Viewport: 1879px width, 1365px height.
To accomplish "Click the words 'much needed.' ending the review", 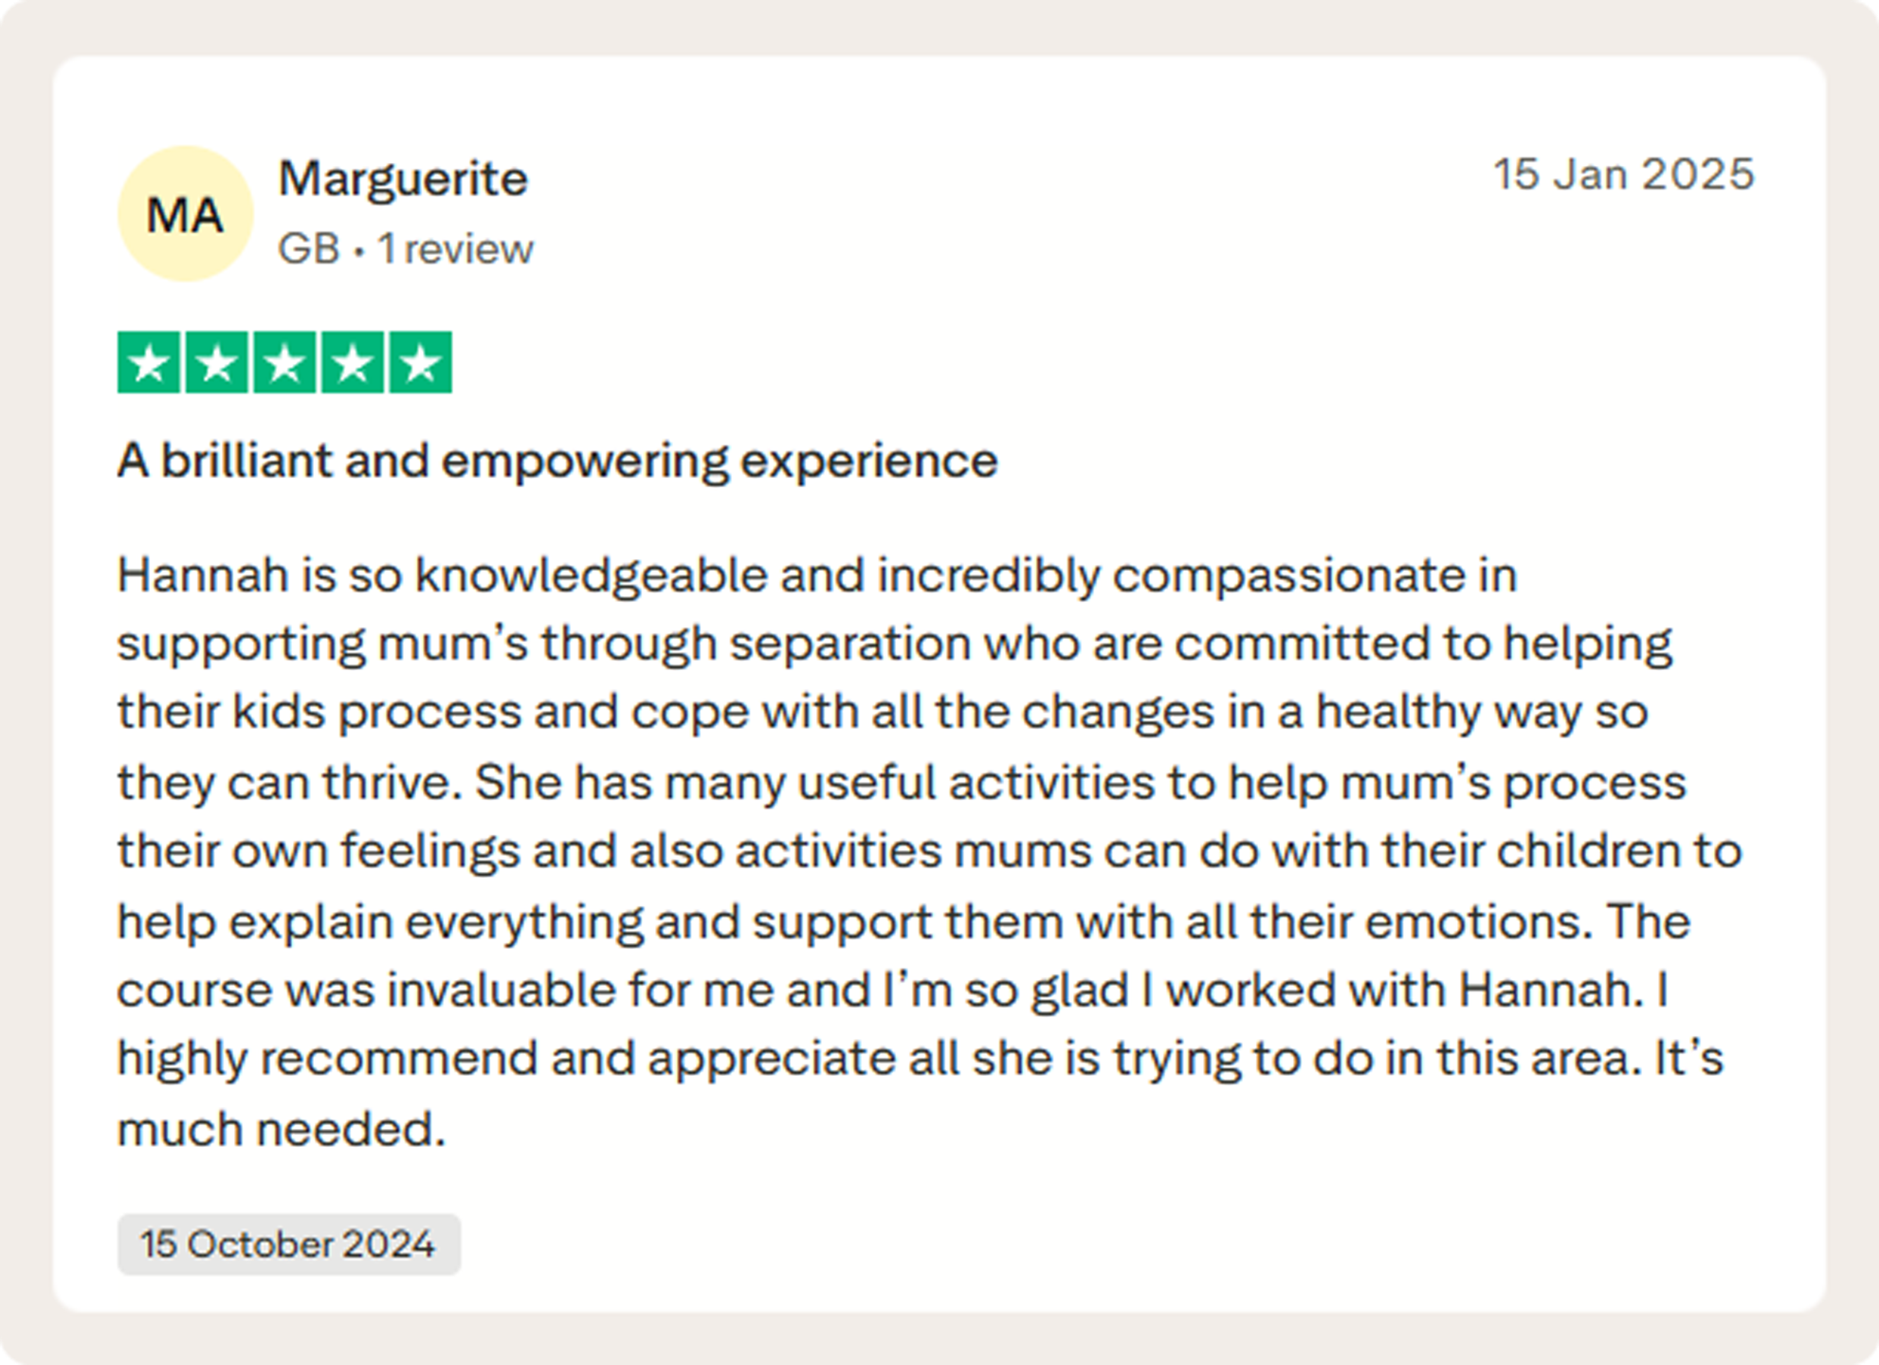I will coord(282,1129).
